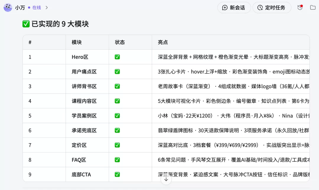The width and height of the screenshot is (319, 190).
Task: Click status checkmark in 讲师背书区 row
Action: point(117,86)
